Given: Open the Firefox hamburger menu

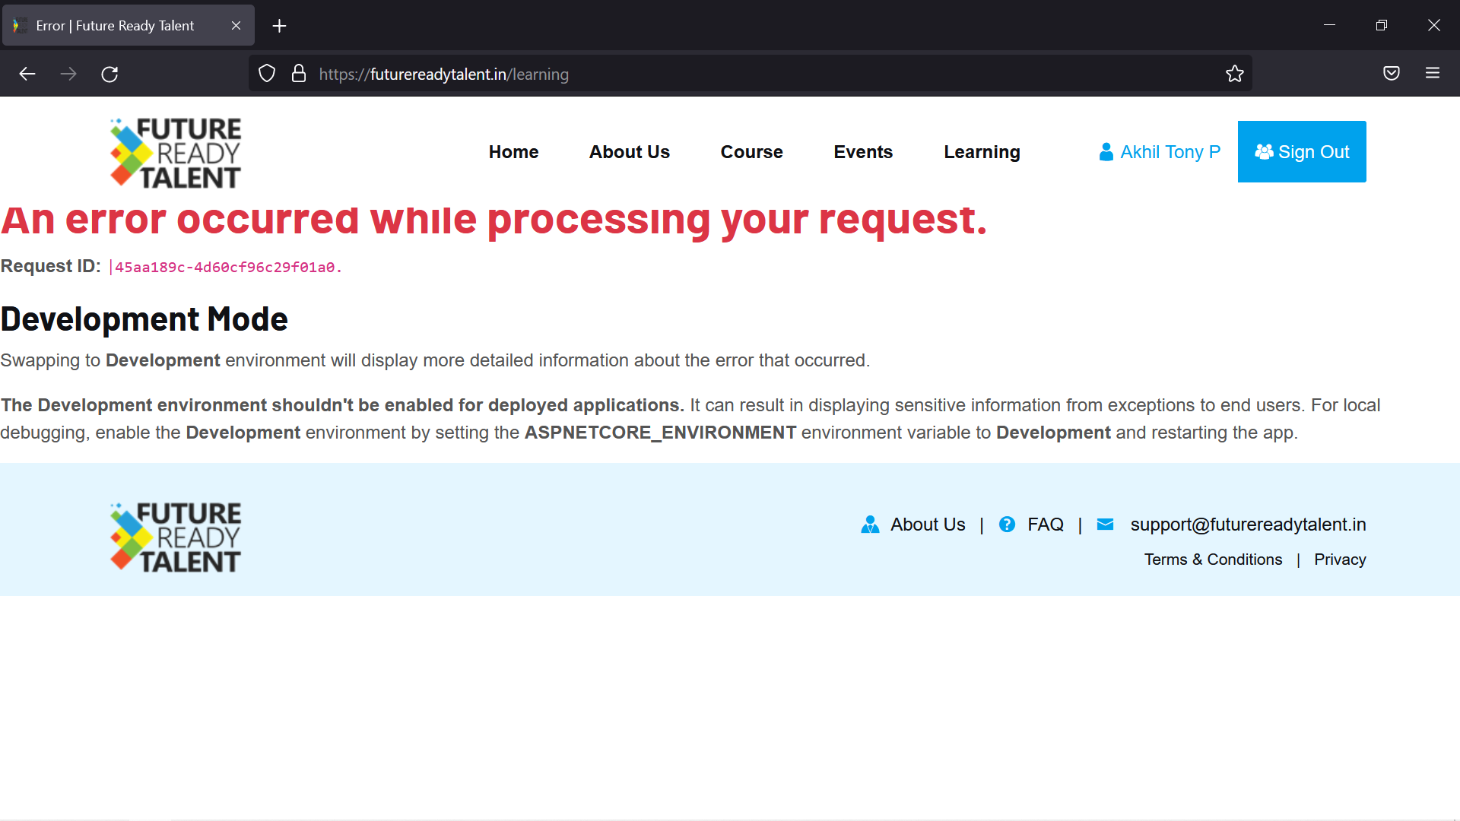Looking at the screenshot, I should pyautogui.click(x=1432, y=74).
